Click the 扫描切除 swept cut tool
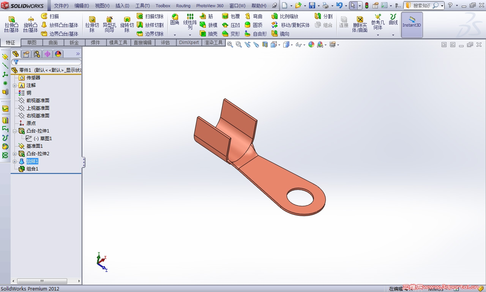486x292 pixels. (150, 16)
